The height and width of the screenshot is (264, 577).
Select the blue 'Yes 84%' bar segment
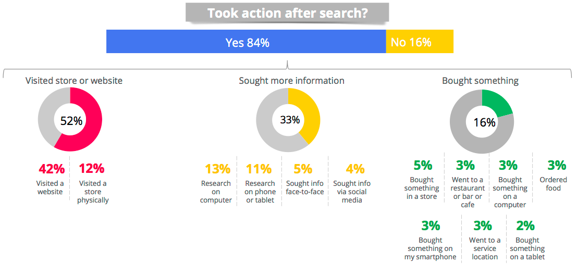(x=246, y=42)
